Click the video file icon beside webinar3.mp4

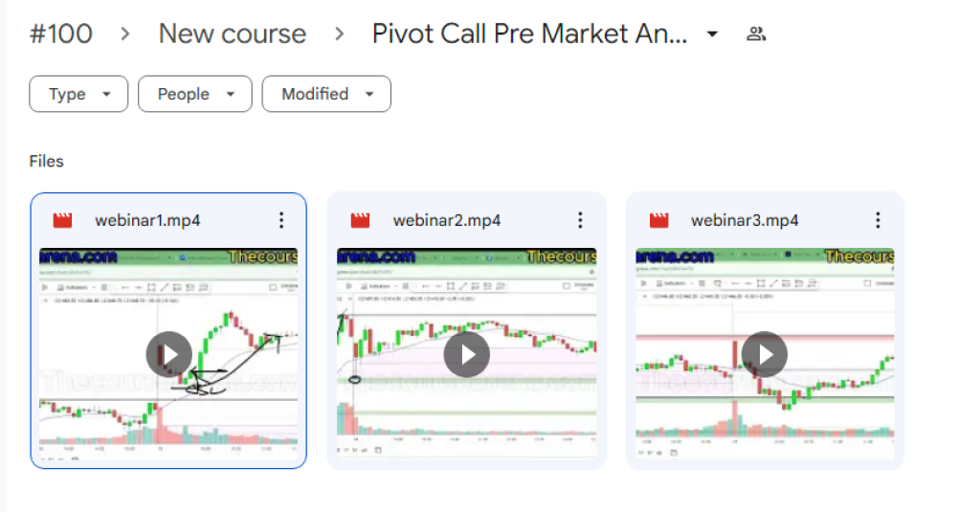[659, 221]
